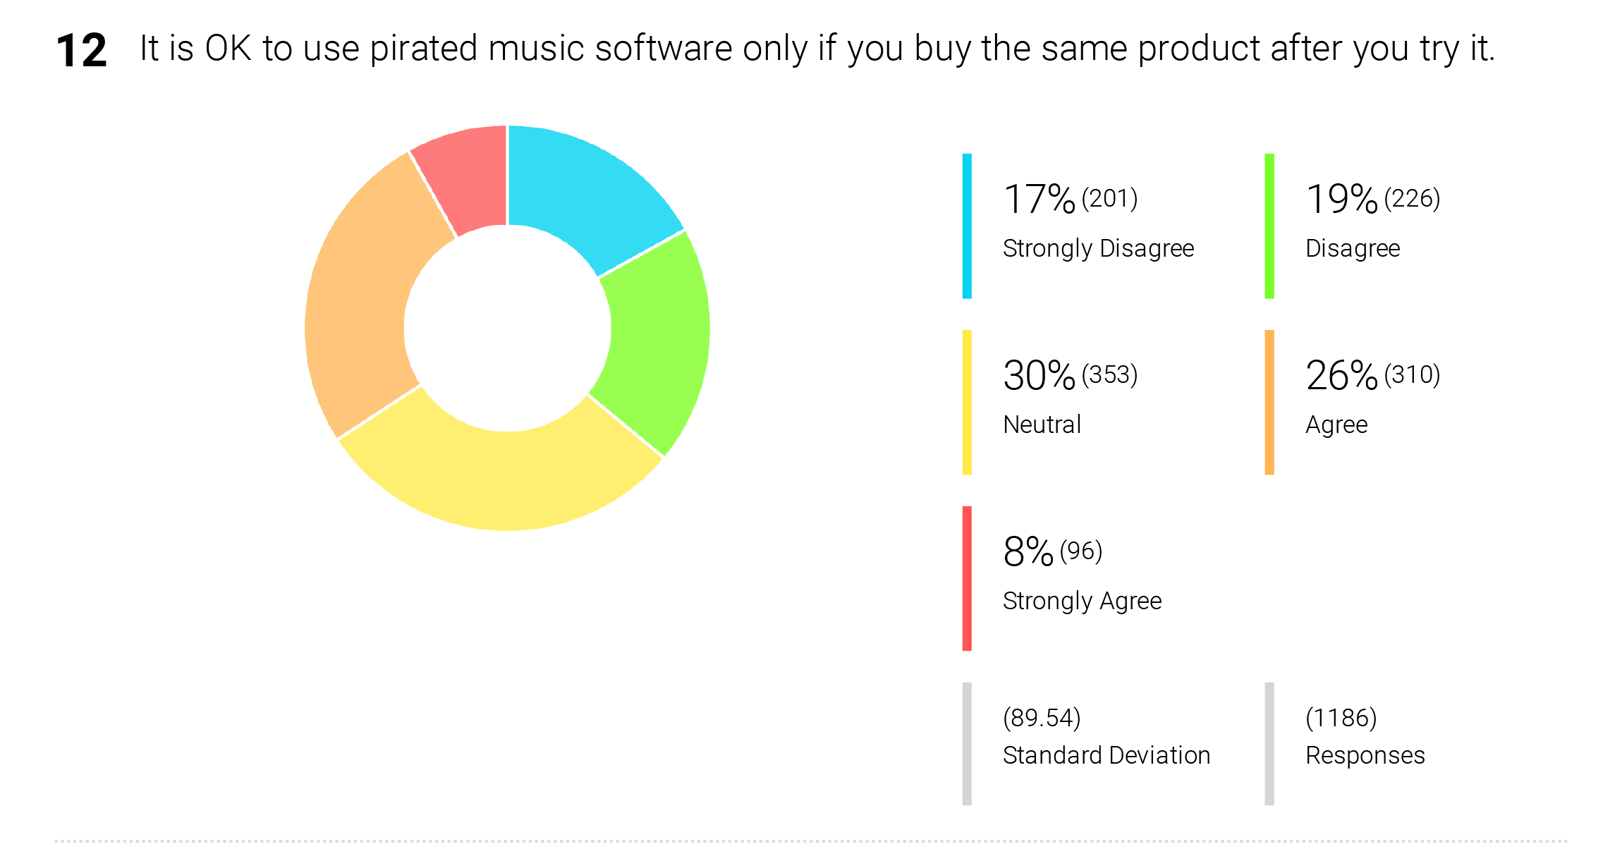This screenshot has height=868, width=1622.
Task: Click the 1186 Responses count
Action: pos(1341,718)
